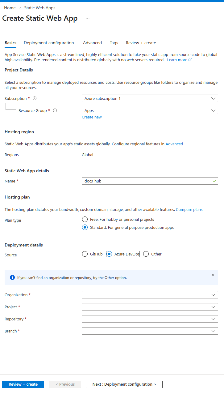
Task: Choose GitHub as deployment source
Action: 85,254
